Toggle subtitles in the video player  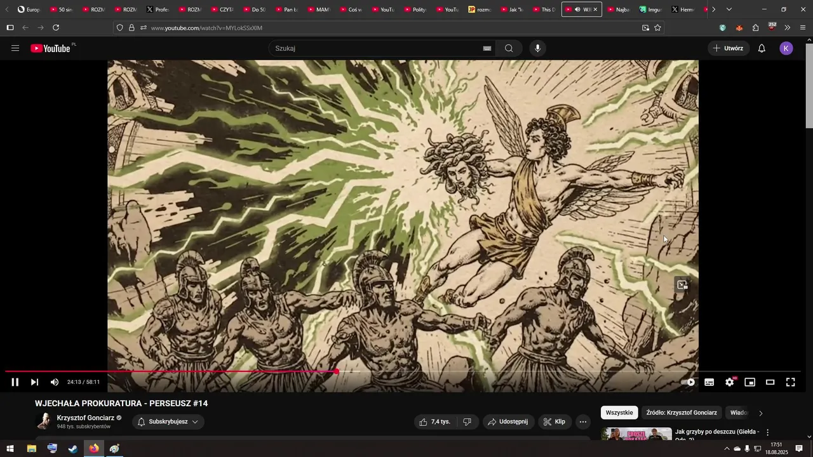click(709, 382)
